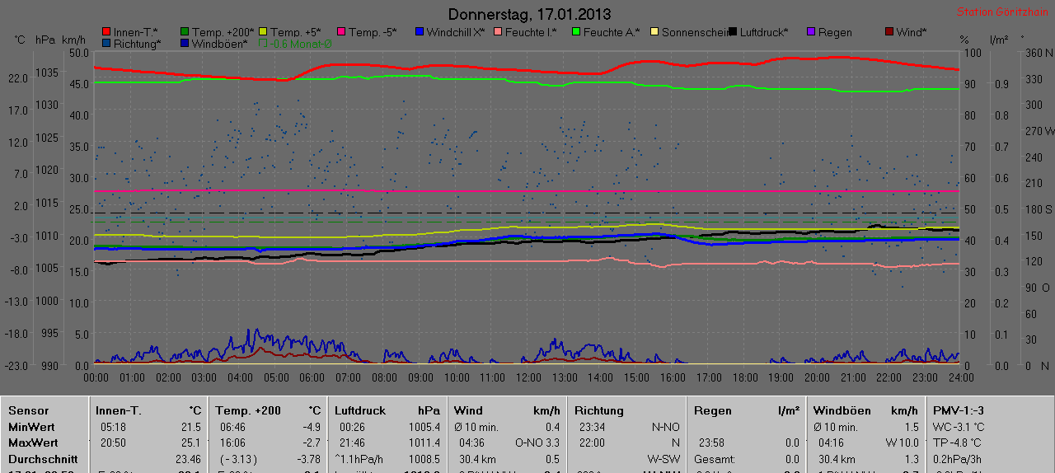Viewport: 1055px width, 473px height.
Task: Click the TP -4.8 °C reading
Action: pyautogui.click(x=957, y=443)
